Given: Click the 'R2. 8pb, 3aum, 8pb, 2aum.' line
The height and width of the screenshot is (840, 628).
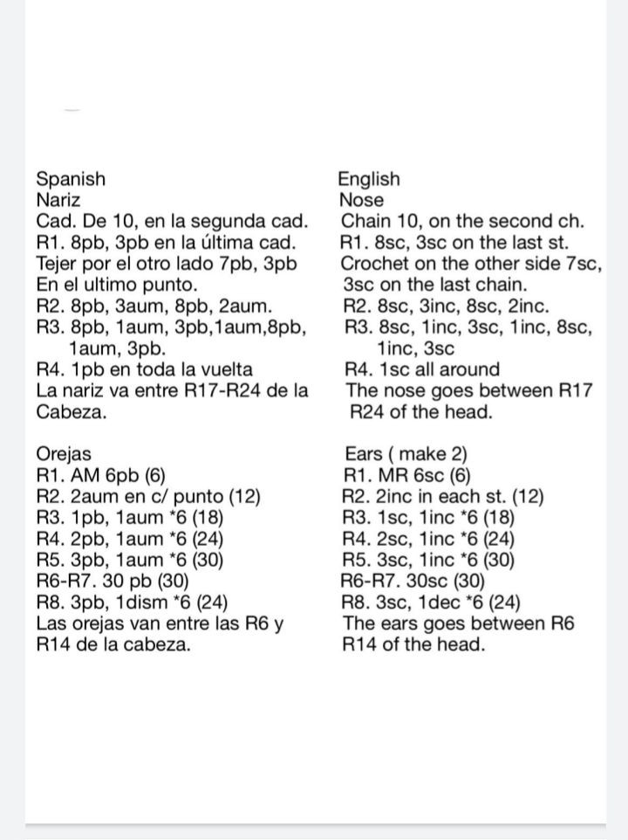Looking at the screenshot, I should (x=155, y=306).
